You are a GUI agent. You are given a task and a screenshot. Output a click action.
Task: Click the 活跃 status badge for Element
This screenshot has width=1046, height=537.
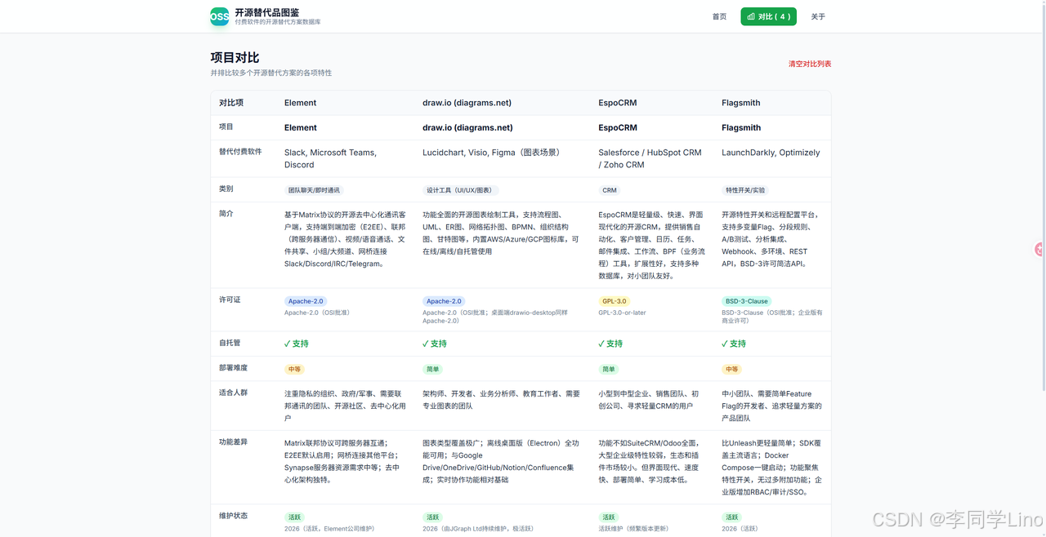[x=294, y=517]
